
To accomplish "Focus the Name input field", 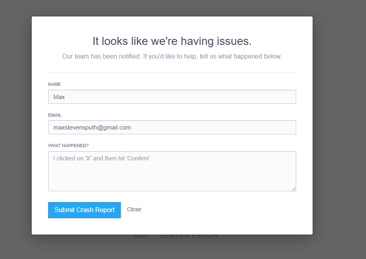I will click(x=172, y=97).
